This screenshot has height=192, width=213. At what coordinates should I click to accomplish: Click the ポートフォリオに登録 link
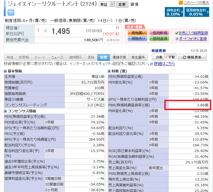point(193,39)
